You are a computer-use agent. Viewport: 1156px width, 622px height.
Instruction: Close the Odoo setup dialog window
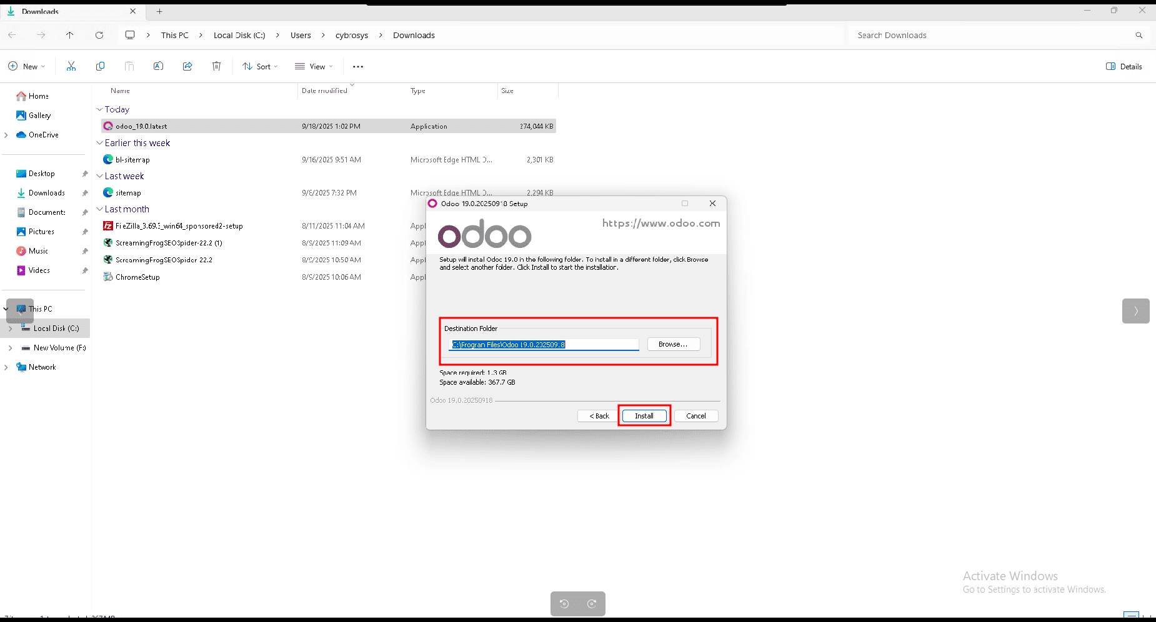point(712,204)
